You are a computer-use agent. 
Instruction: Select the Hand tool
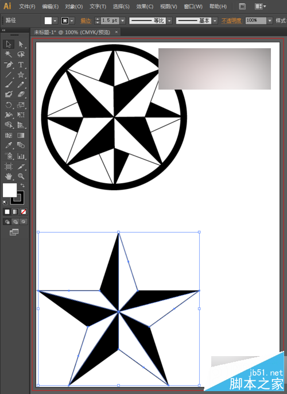pos(9,176)
